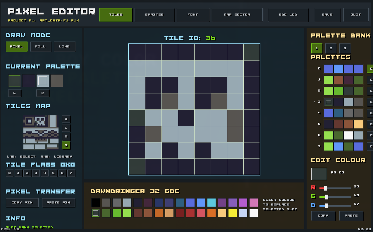Choose the peach swatch in Dawnbringer 32 palette
Image resolution: width=373 pixels, height=232 pixels.
222,213
